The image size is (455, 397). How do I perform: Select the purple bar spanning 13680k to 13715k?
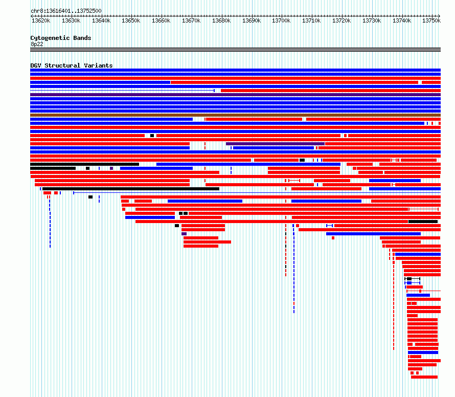275,144
